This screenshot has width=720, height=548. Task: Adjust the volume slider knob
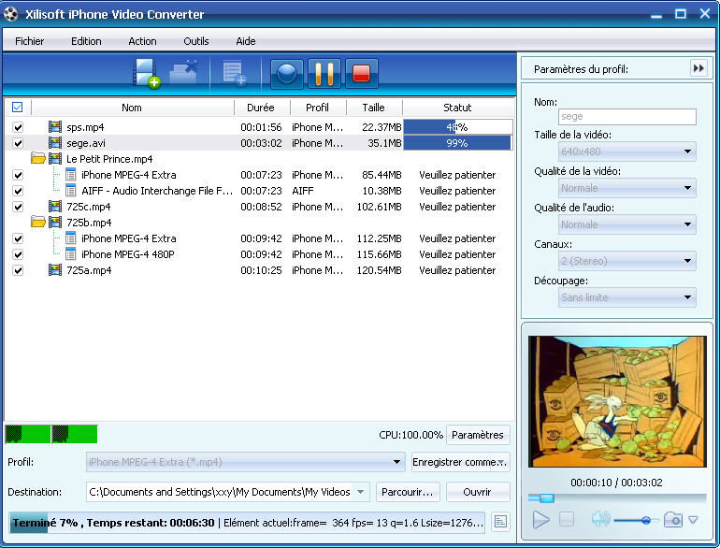pos(645,520)
